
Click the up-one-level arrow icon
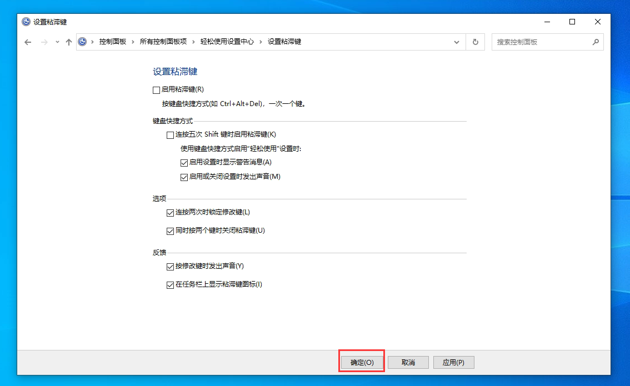[x=68, y=42]
